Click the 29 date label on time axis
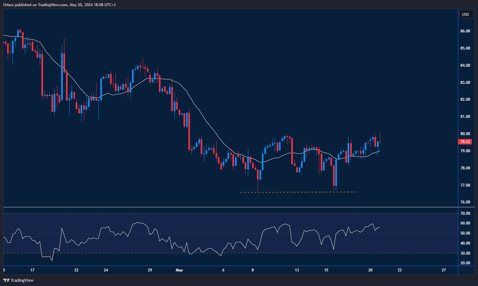This screenshot has height=286, width=478. (x=150, y=270)
